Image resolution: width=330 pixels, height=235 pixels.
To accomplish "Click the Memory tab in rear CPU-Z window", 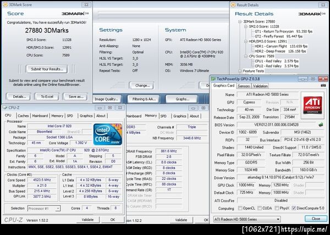I will click(151, 116).
